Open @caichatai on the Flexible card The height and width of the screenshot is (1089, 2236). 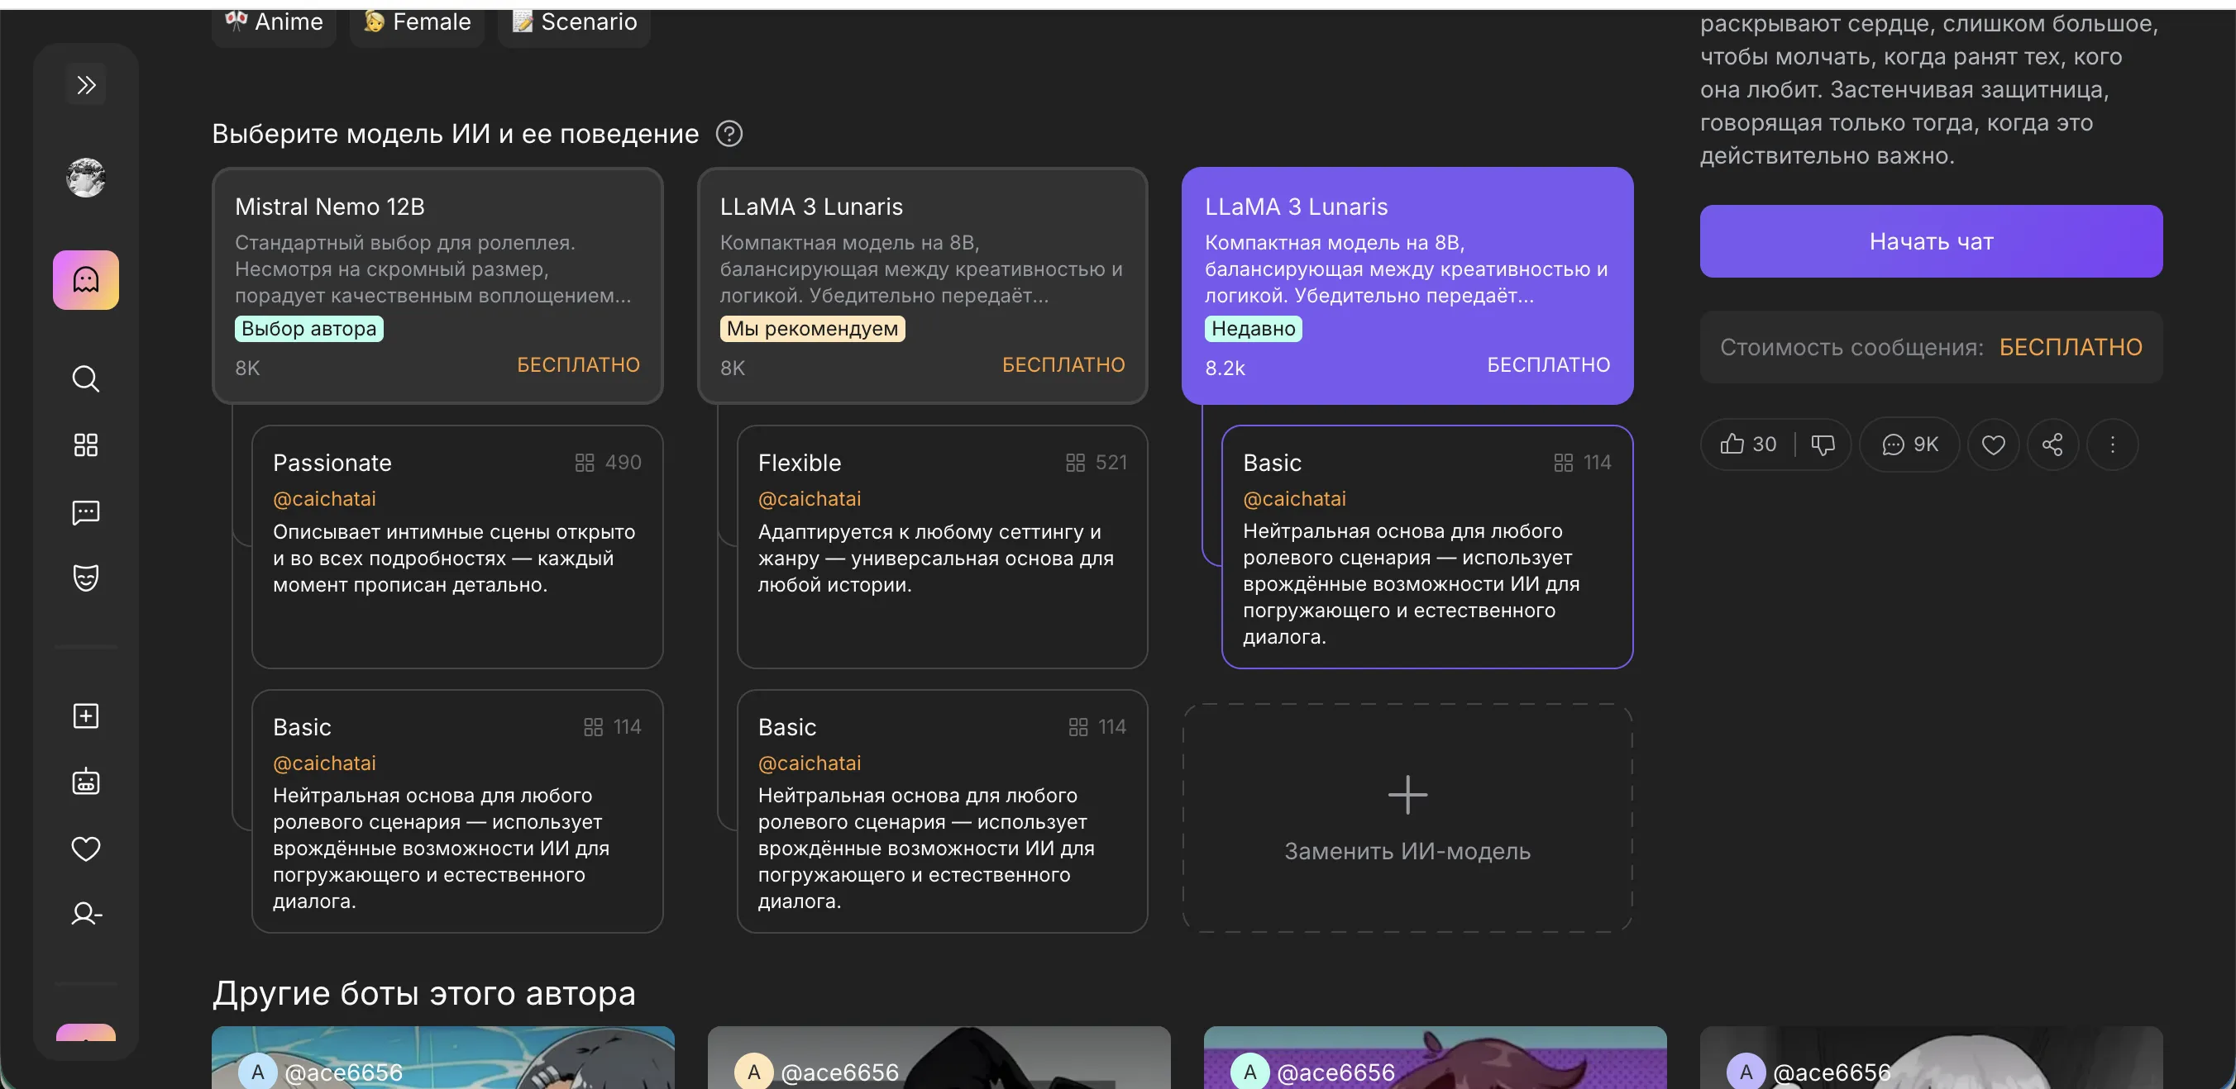pyautogui.click(x=810, y=498)
